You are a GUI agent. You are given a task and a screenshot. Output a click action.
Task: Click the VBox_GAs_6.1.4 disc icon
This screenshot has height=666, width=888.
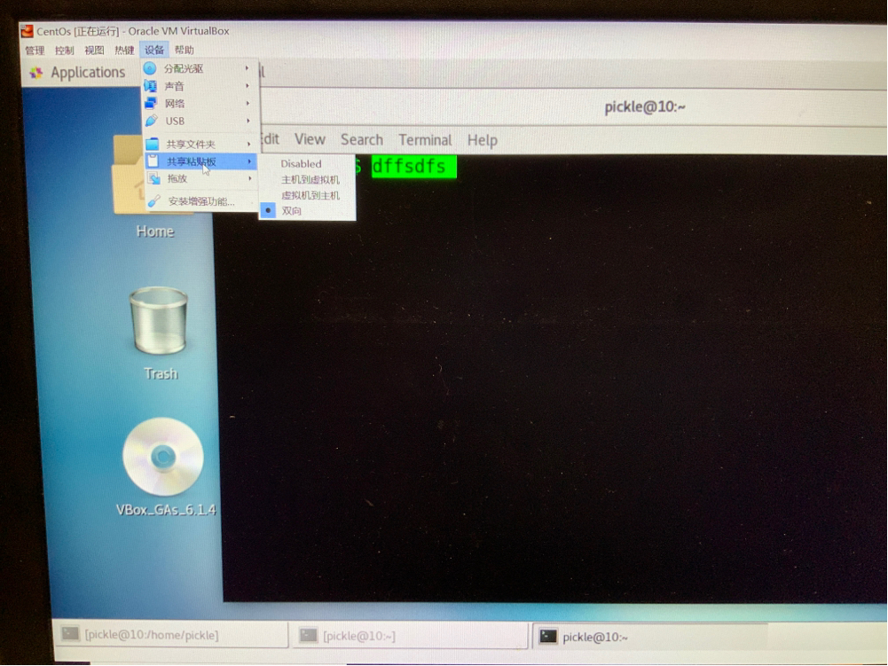(163, 457)
